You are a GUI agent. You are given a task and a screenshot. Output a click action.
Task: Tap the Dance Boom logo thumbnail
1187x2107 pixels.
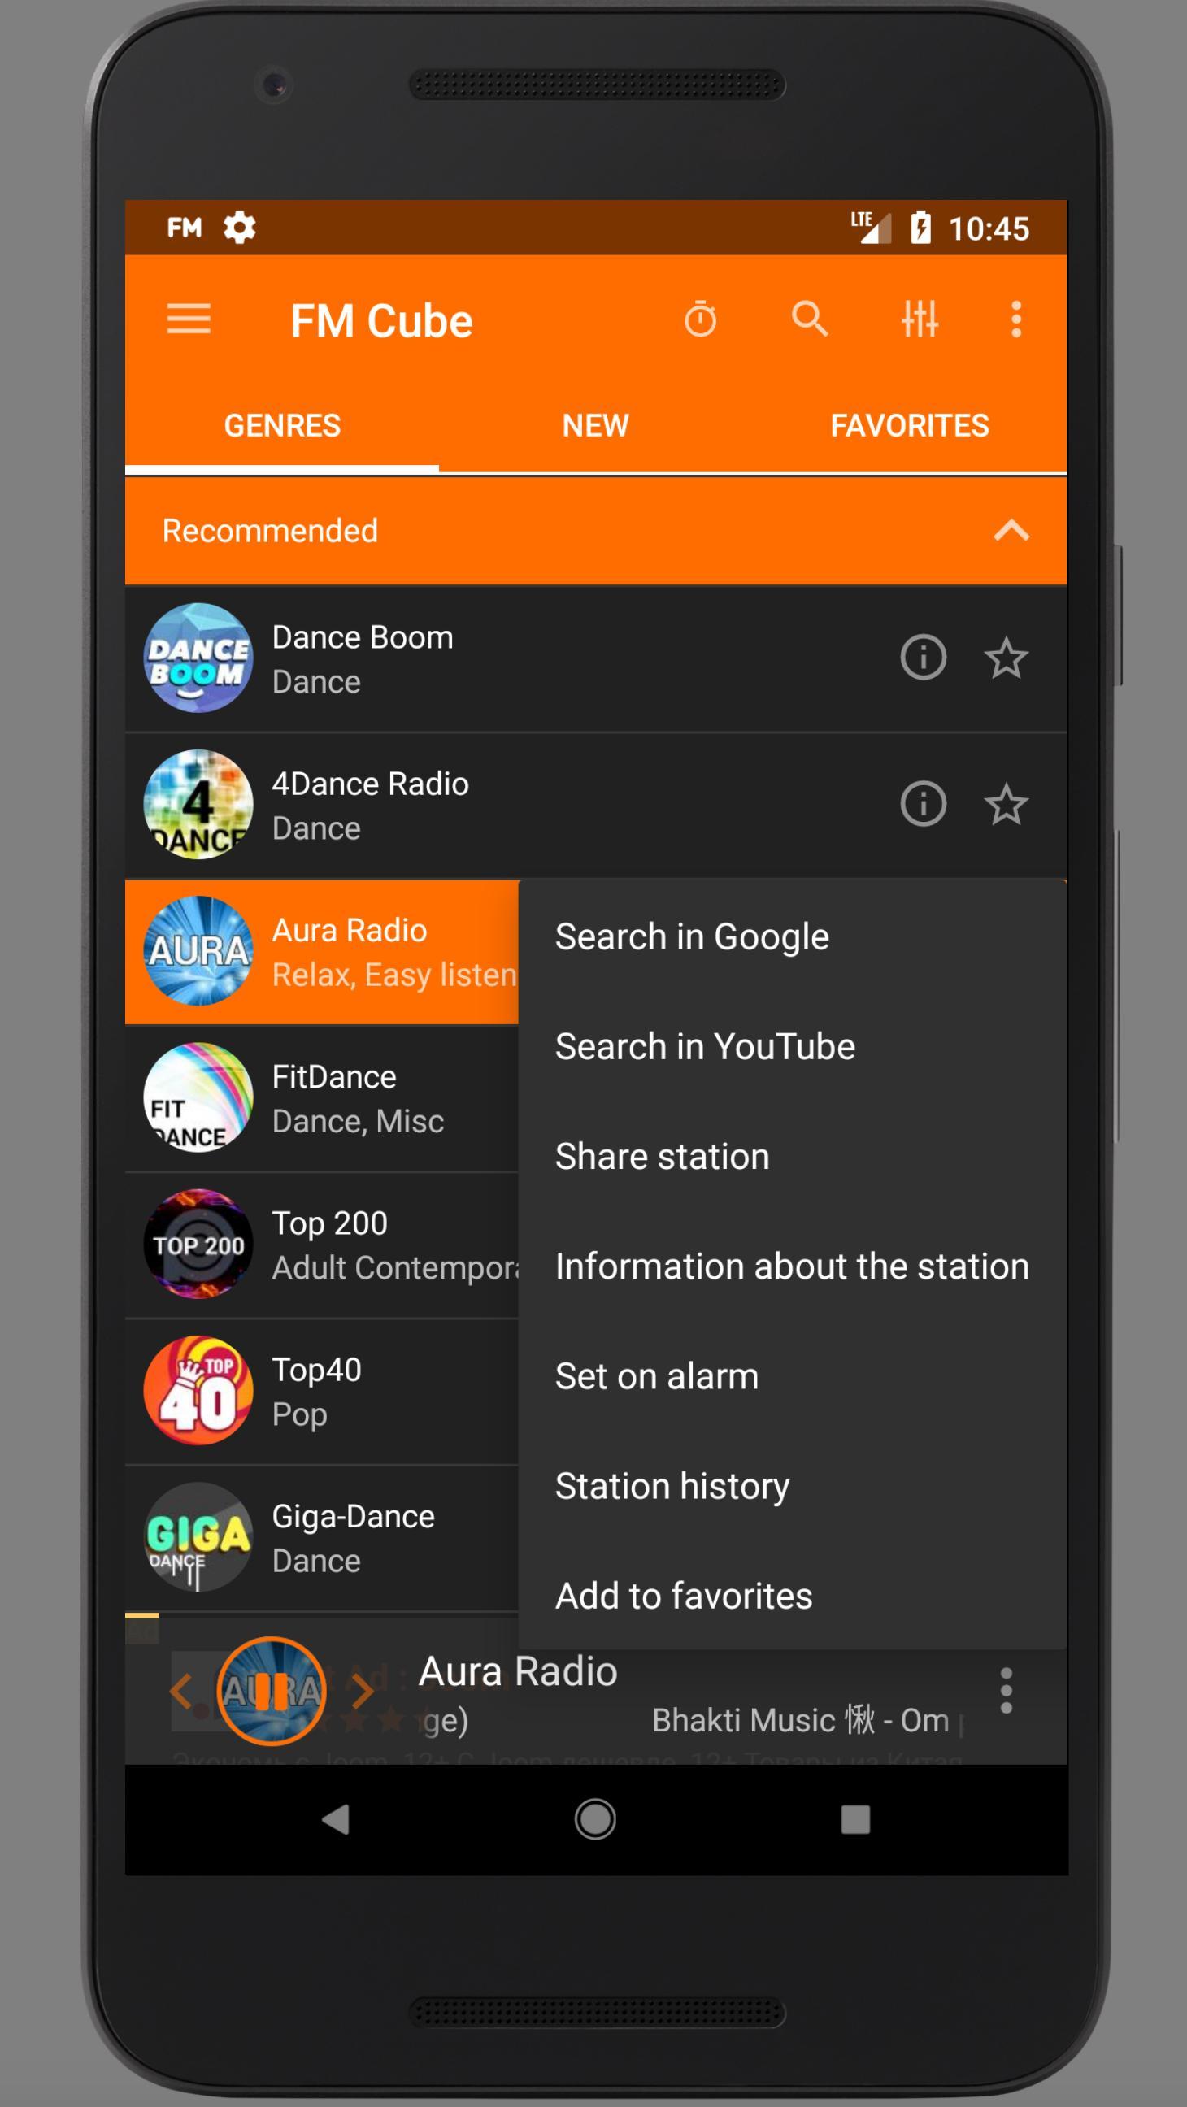[198, 658]
